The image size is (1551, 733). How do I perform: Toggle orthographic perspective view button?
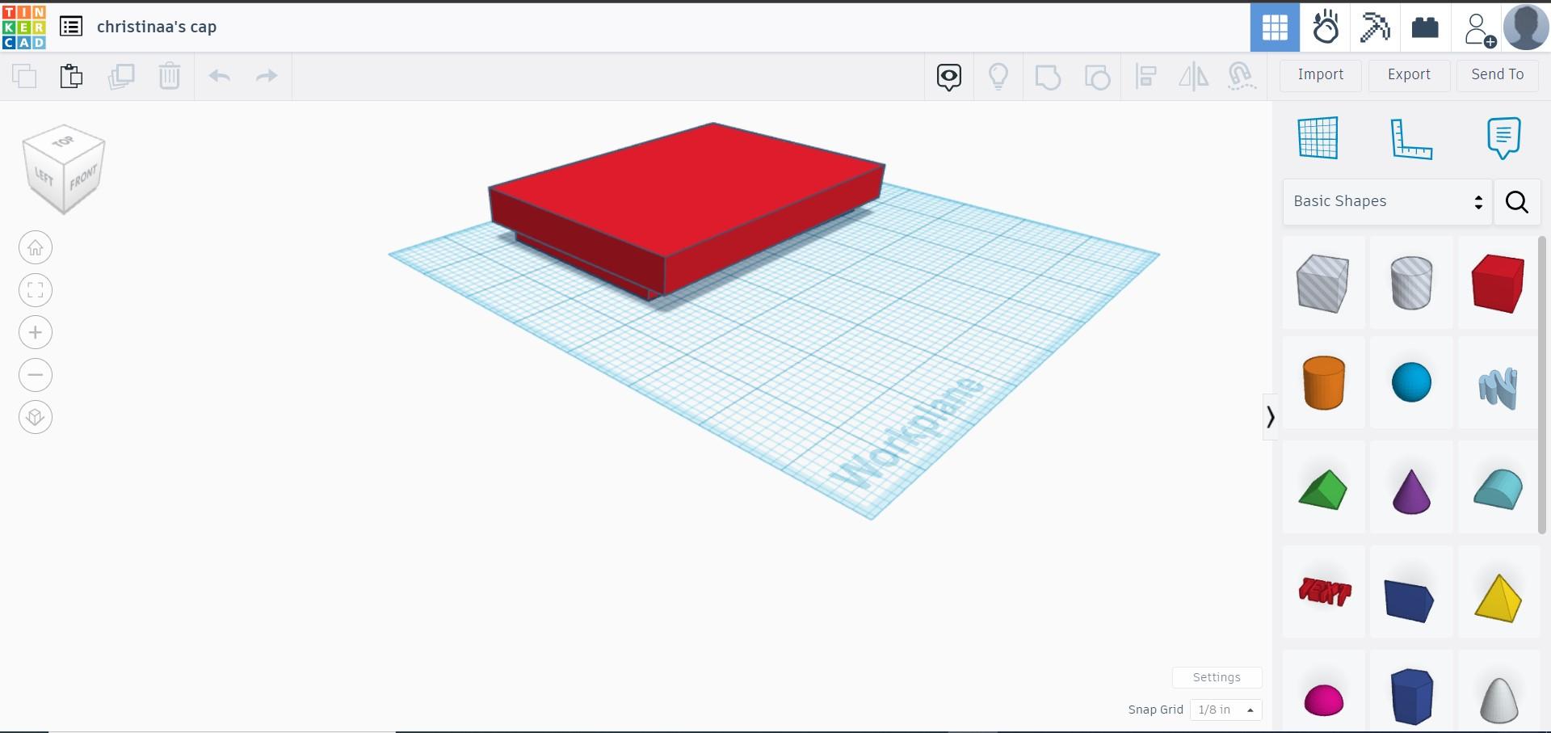(36, 417)
